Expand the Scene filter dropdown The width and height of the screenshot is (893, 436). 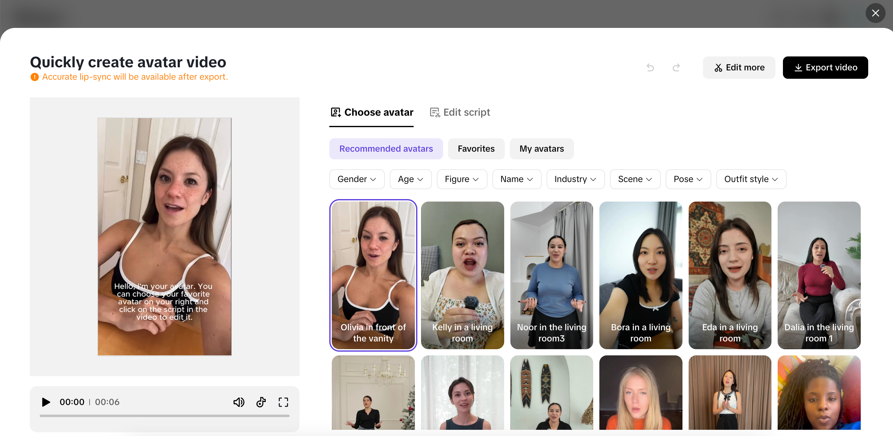pyautogui.click(x=635, y=179)
